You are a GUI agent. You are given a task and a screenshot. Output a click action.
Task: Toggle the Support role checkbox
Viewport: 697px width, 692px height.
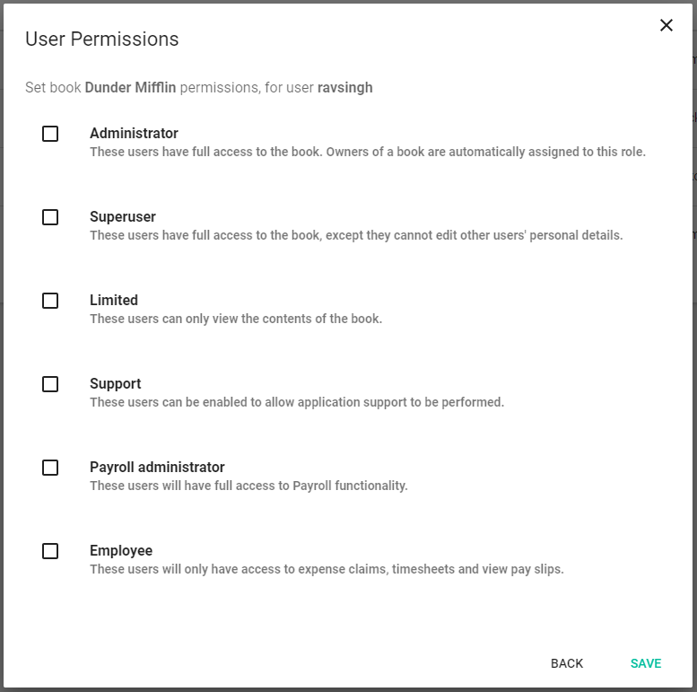[50, 384]
